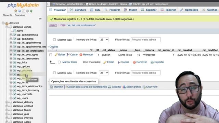Expand the dantetes_forum database
The height and width of the screenshot is (123, 219).
click(7, 110)
